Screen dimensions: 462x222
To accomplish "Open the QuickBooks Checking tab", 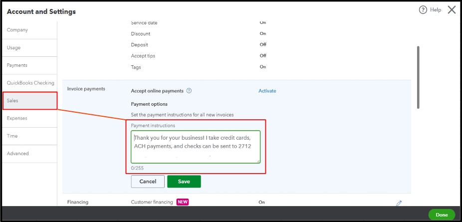I will point(30,83).
